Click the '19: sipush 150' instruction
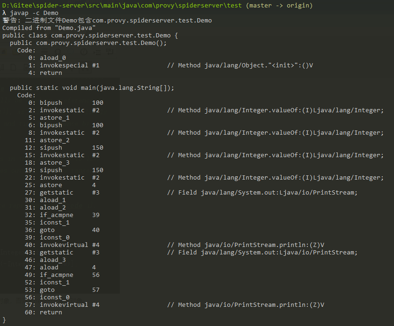394x326 pixels. 64,170
